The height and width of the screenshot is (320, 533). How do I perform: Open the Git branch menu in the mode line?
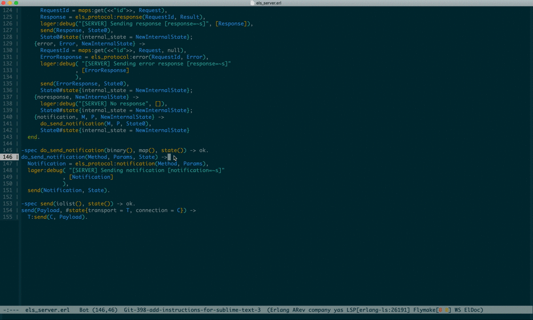point(192,310)
